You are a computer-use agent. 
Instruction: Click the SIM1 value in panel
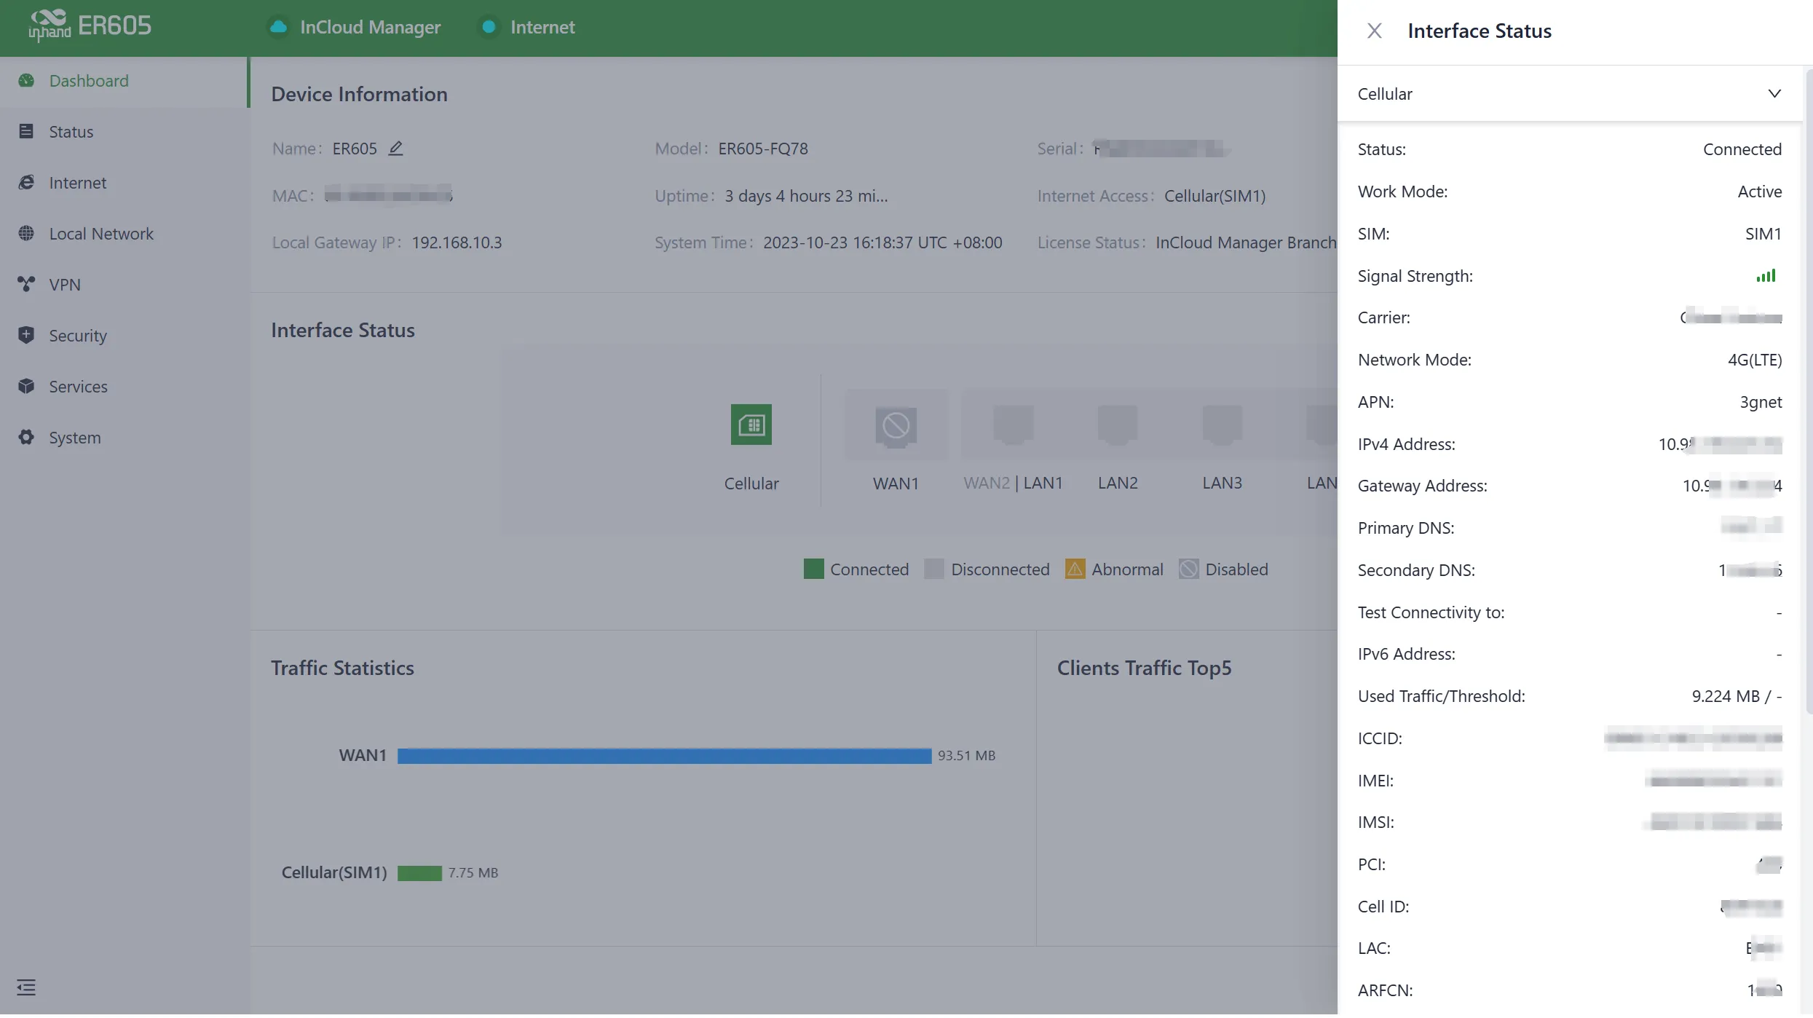pyautogui.click(x=1763, y=234)
